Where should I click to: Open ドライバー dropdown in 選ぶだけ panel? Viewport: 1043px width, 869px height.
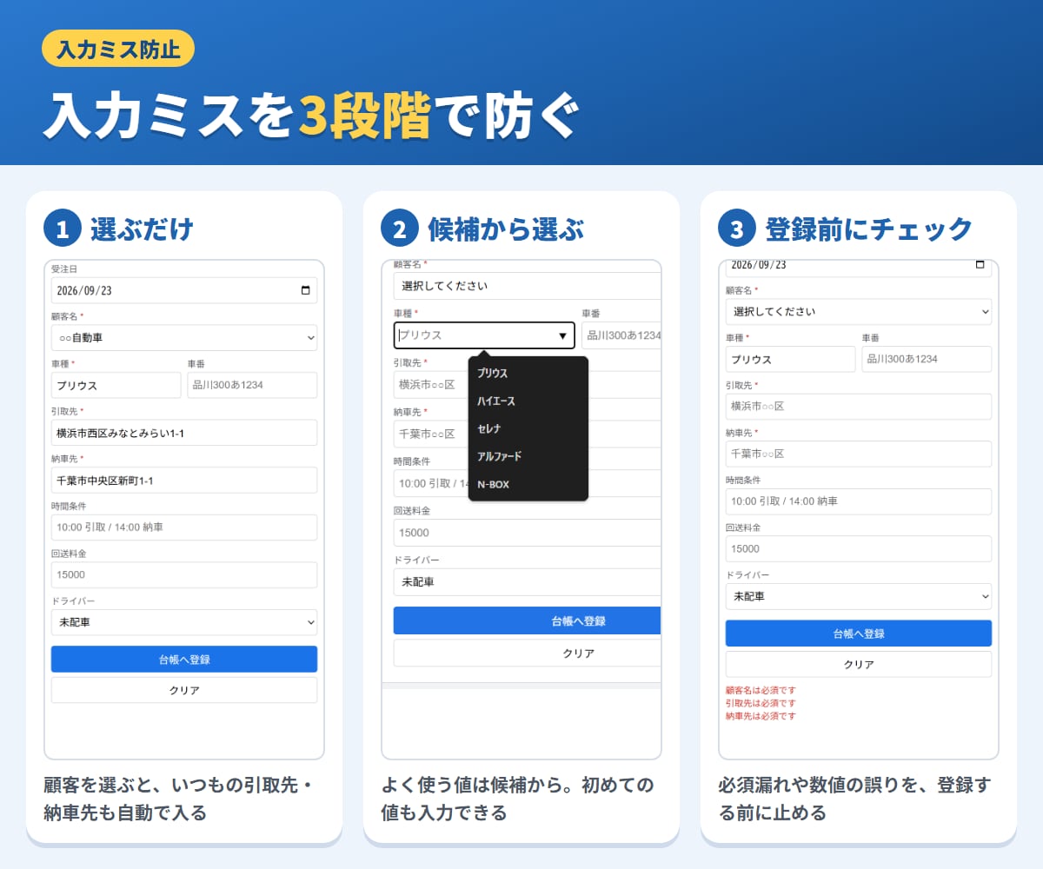(184, 622)
